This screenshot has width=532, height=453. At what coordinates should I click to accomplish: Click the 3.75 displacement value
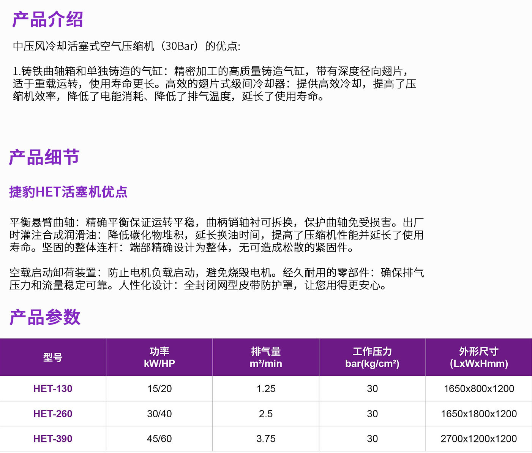coord(266,439)
